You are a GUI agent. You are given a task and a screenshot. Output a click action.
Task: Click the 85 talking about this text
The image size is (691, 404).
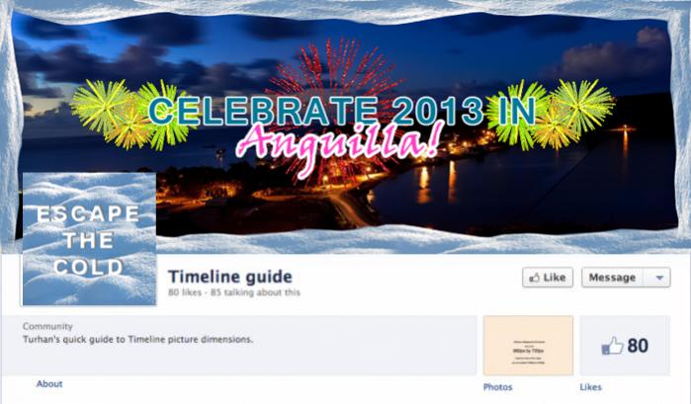pos(255,292)
